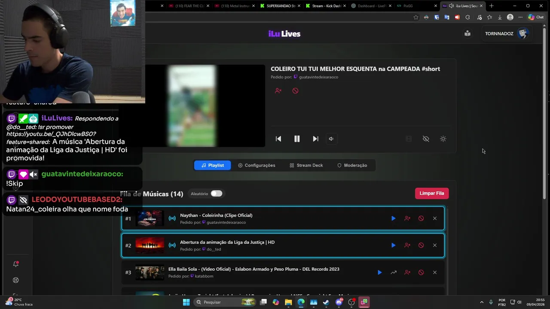The width and height of the screenshot is (550, 309).
Task: Open the browser three-dot settings menu
Action: tap(520, 17)
